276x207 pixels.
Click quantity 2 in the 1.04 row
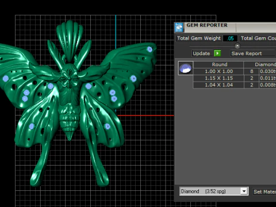pos(252,85)
